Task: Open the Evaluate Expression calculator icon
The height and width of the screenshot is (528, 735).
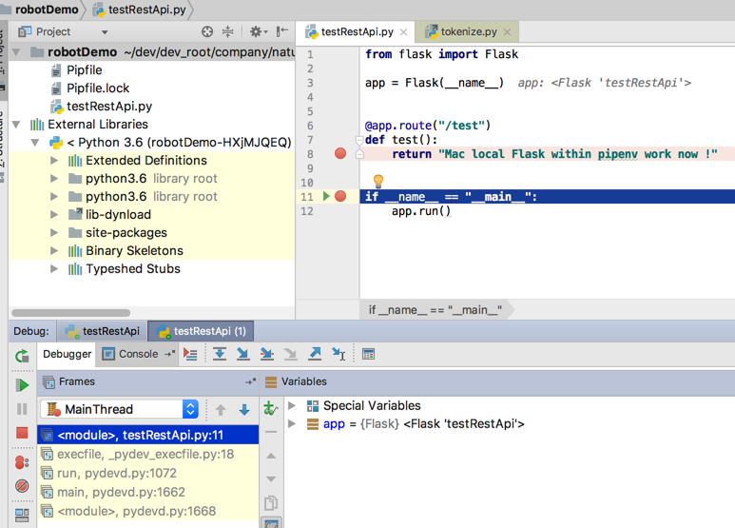Action: point(369,354)
